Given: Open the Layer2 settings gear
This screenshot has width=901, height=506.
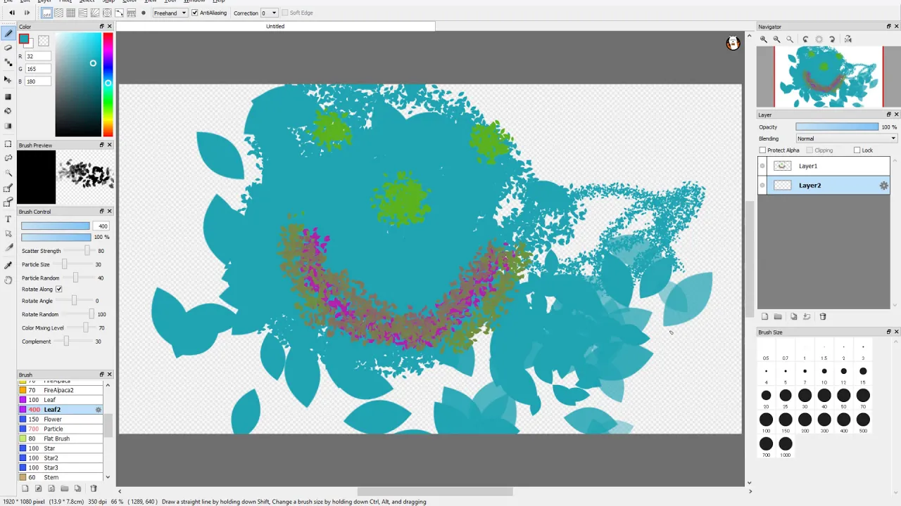Looking at the screenshot, I should (883, 186).
